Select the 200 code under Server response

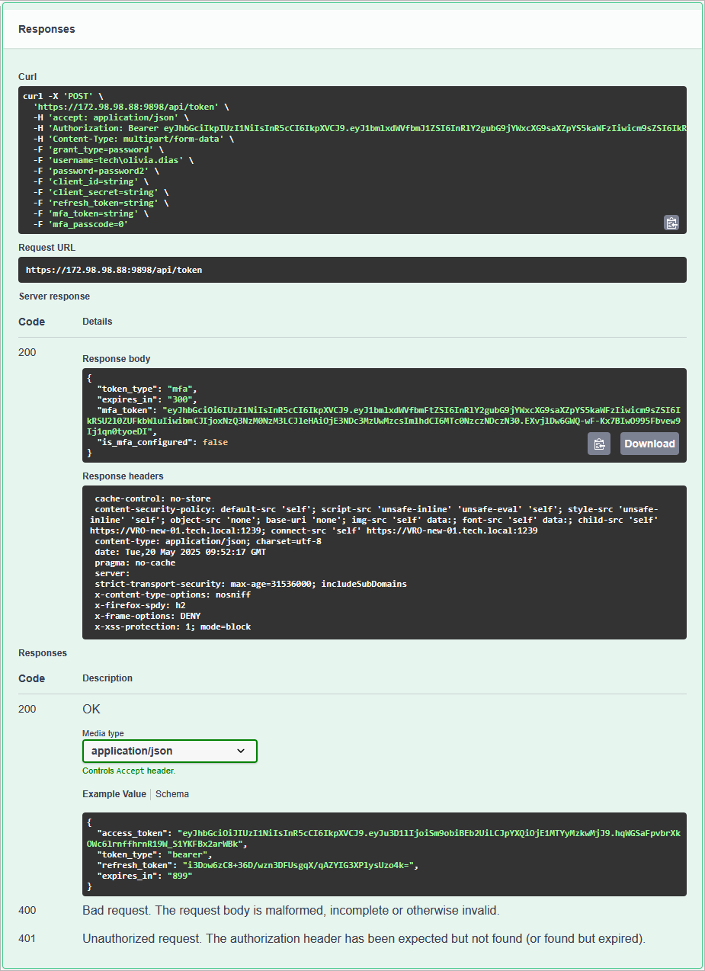point(27,352)
